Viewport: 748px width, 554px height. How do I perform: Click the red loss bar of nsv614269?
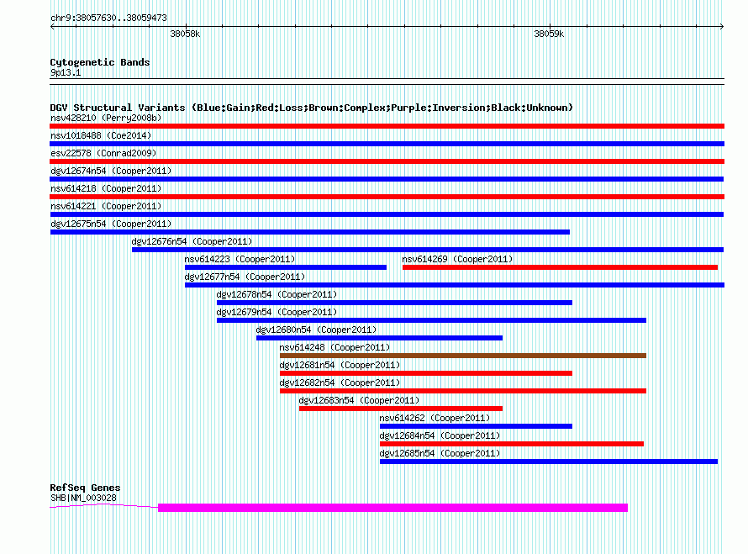pos(560,267)
